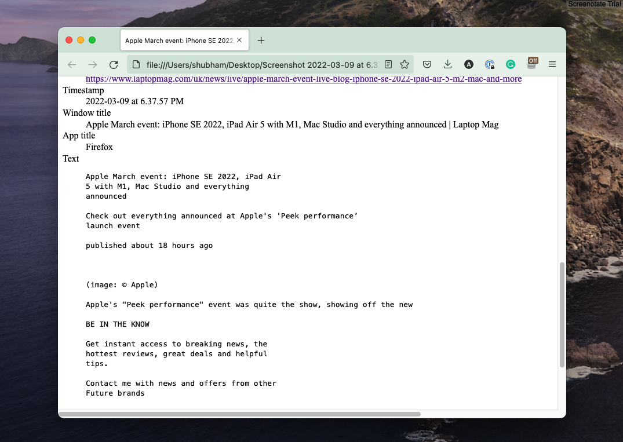
Task: Close the Apple March event tab
Action: (x=239, y=40)
